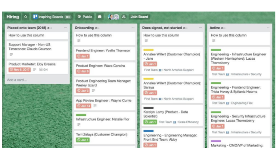Open Terri Zelaya (Customer Champion) card

(105, 138)
